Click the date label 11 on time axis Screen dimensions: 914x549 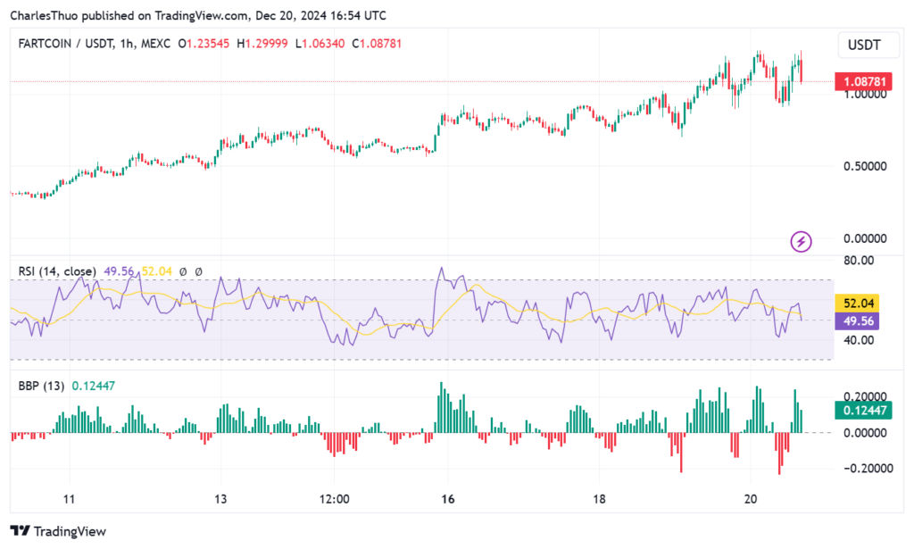click(70, 499)
